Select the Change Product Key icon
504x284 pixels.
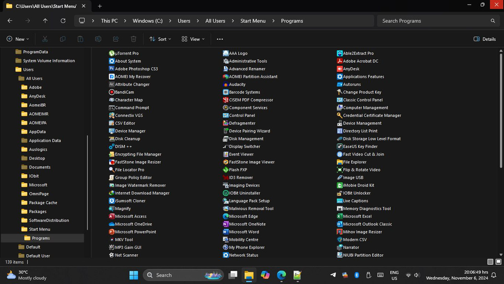(x=340, y=92)
